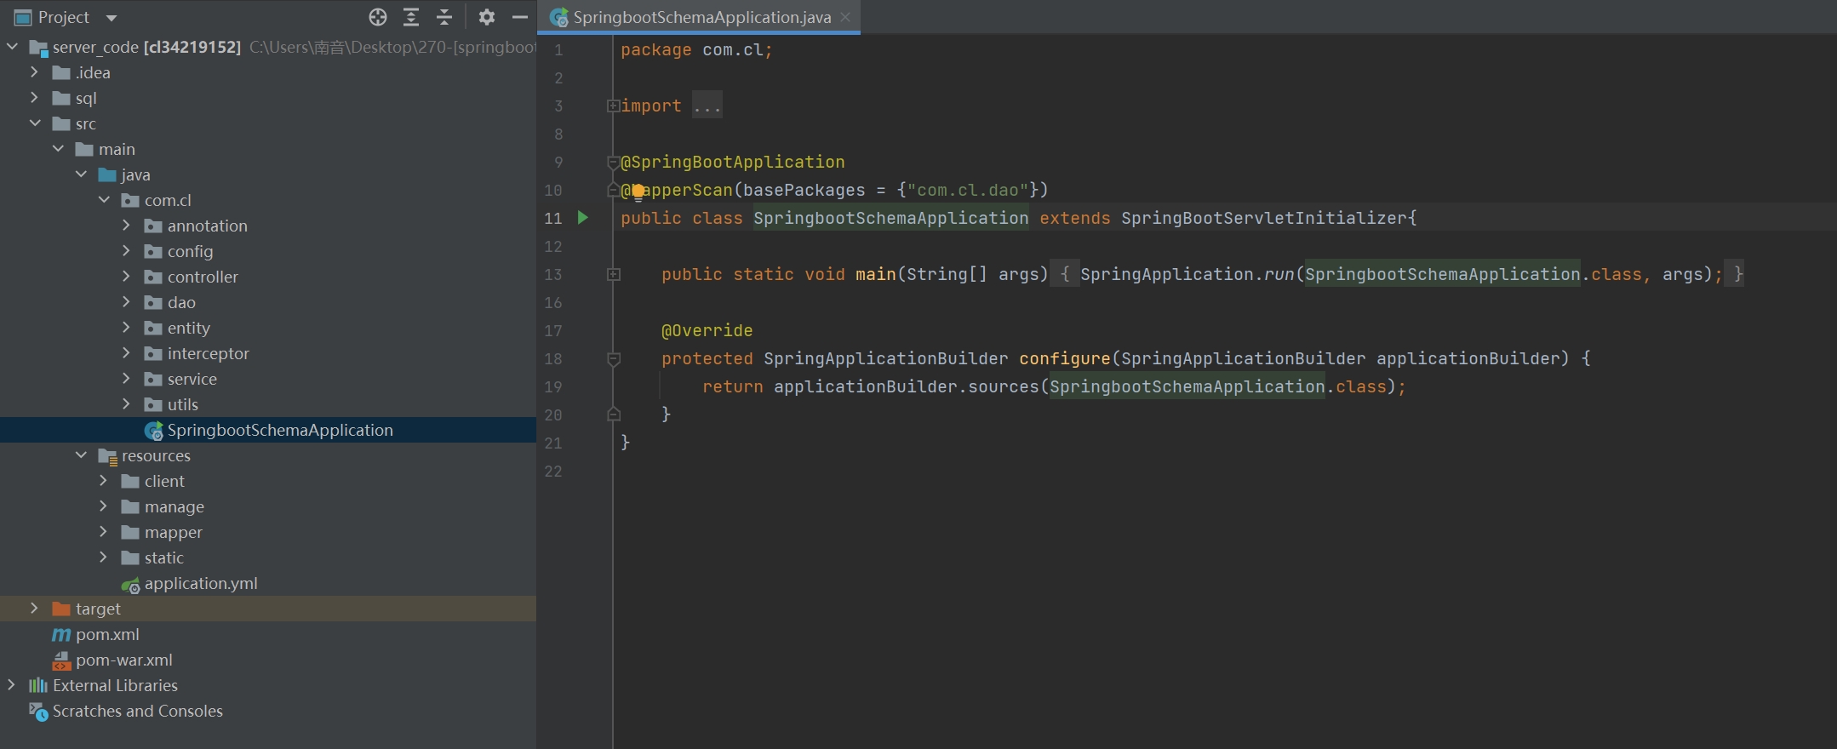This screenshot has height=749, width=1837.
Task: Expand the static folder
Action: [x=104, y=557]
